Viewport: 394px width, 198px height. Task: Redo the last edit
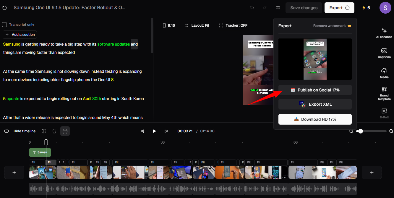point(265,8)
